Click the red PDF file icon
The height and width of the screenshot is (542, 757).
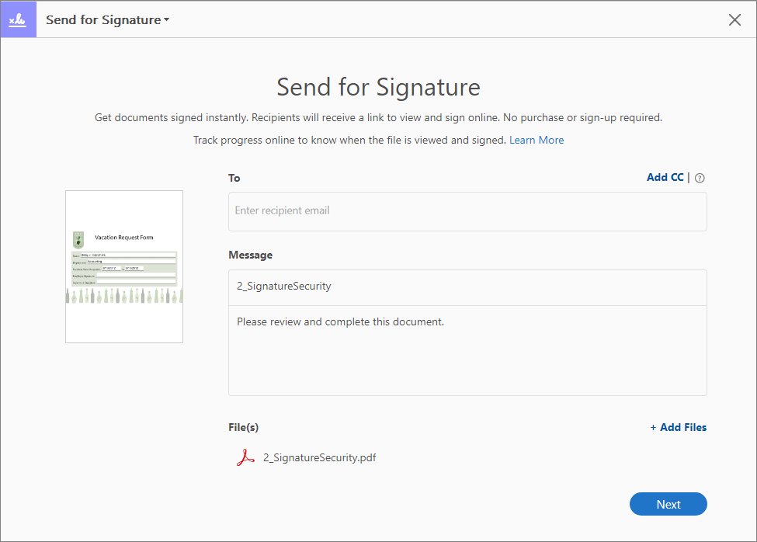click(x=245, y=457)
